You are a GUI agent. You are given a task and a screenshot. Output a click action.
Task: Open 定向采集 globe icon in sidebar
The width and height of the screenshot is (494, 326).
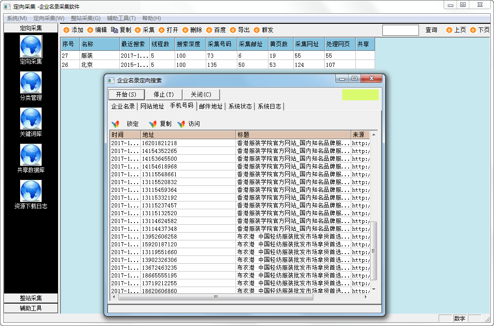31,46
